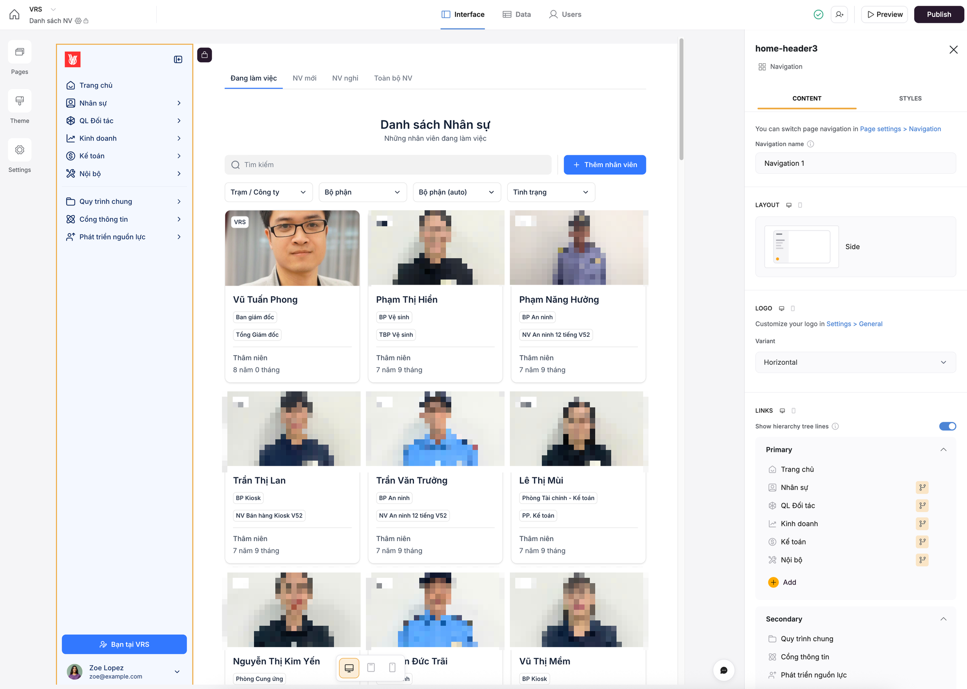Expand Nhân sự submenu chevron in navigation
Screen dimensions: 967x689
pyautogui.click(x=179, y=103)
